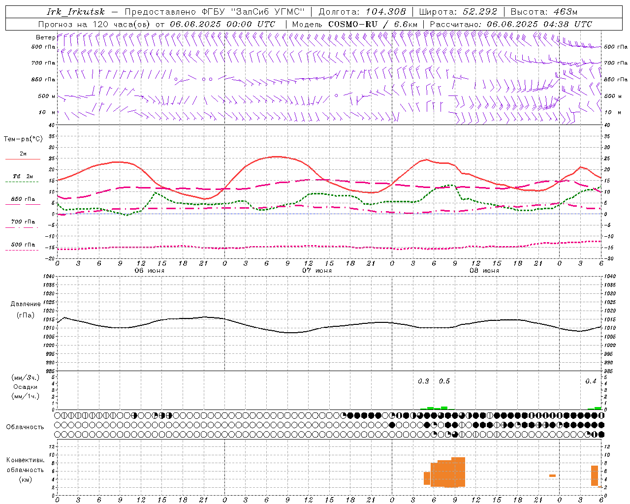The height and width of the screenshot is (504, 630).
Task: Click the Давление (гПа) axis label
Action: (x=26, y=310)
